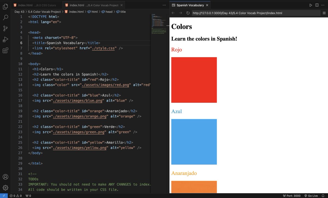Open notifications bell in status bar
This screenshot has width=328, height=198.
click(x=323, y=196)
